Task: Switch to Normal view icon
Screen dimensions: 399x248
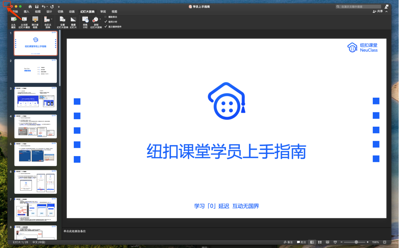Action: (312, 242)
